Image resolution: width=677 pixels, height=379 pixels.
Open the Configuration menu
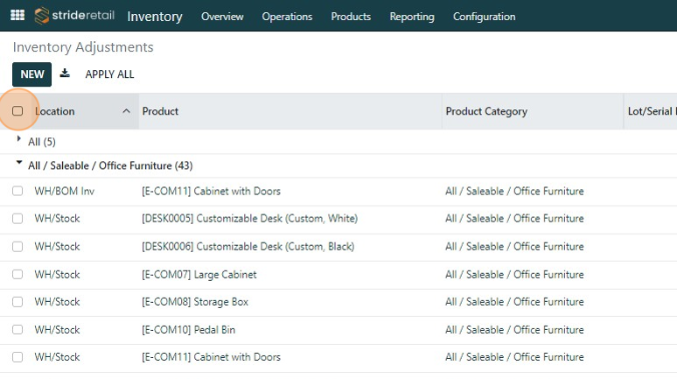pyautogui.click(x=484, y=17)
